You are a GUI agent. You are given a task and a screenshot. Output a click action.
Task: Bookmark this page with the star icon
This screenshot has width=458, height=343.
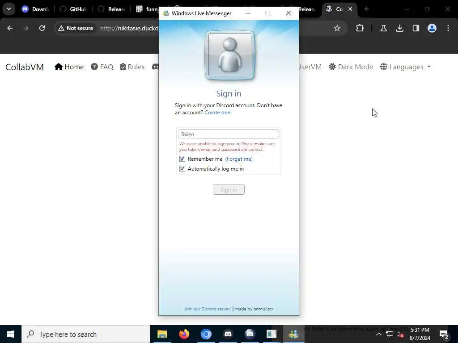337,28
